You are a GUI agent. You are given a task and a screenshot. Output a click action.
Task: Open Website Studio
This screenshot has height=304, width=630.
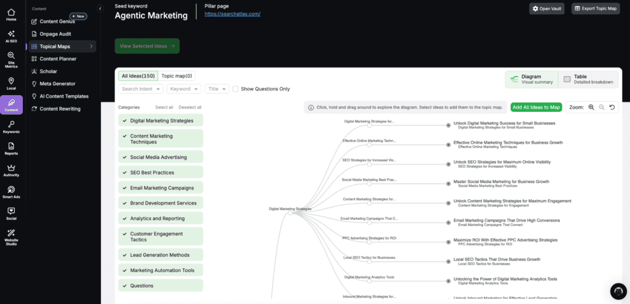pos(11,237)
